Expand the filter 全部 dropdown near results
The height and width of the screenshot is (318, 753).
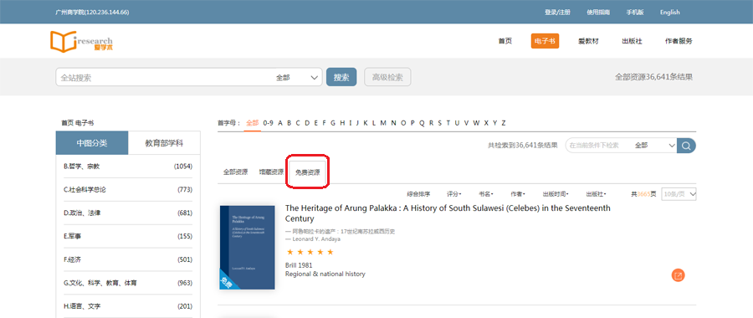point(654,146)
